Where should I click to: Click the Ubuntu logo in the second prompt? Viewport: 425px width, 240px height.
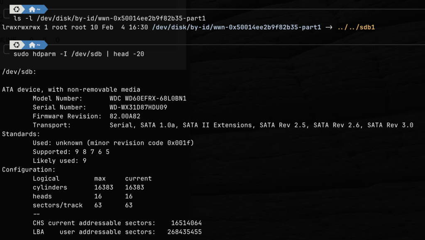pos(17,45)
